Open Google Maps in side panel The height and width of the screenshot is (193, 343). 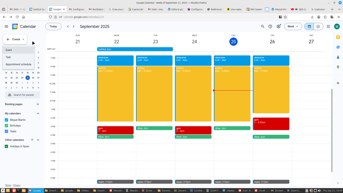[x=338, y=67]
